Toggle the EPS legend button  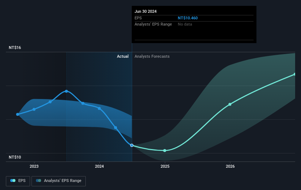18,181
